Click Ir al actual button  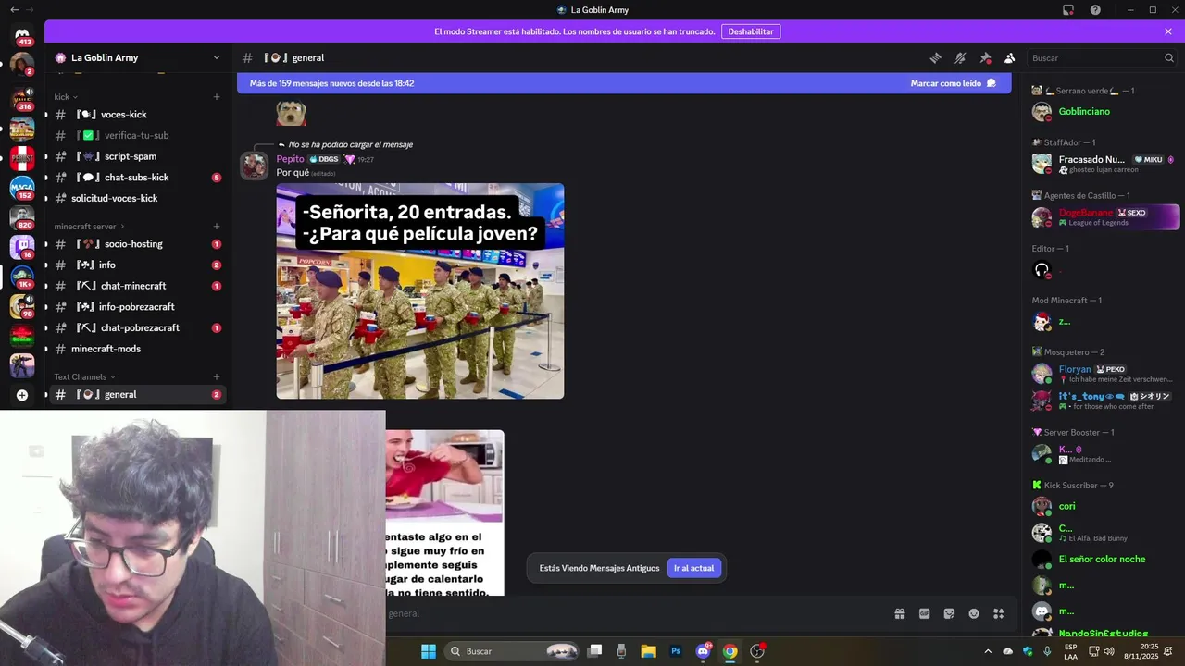693,568
